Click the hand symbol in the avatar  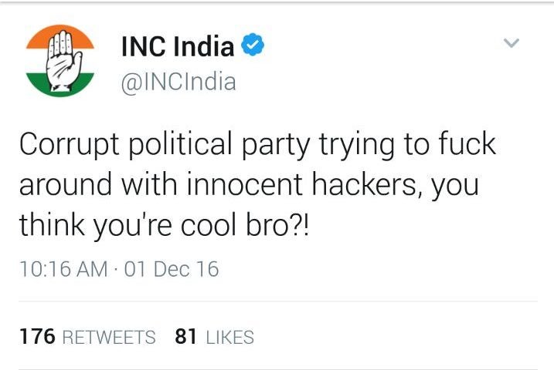click(x=65, y=61)
